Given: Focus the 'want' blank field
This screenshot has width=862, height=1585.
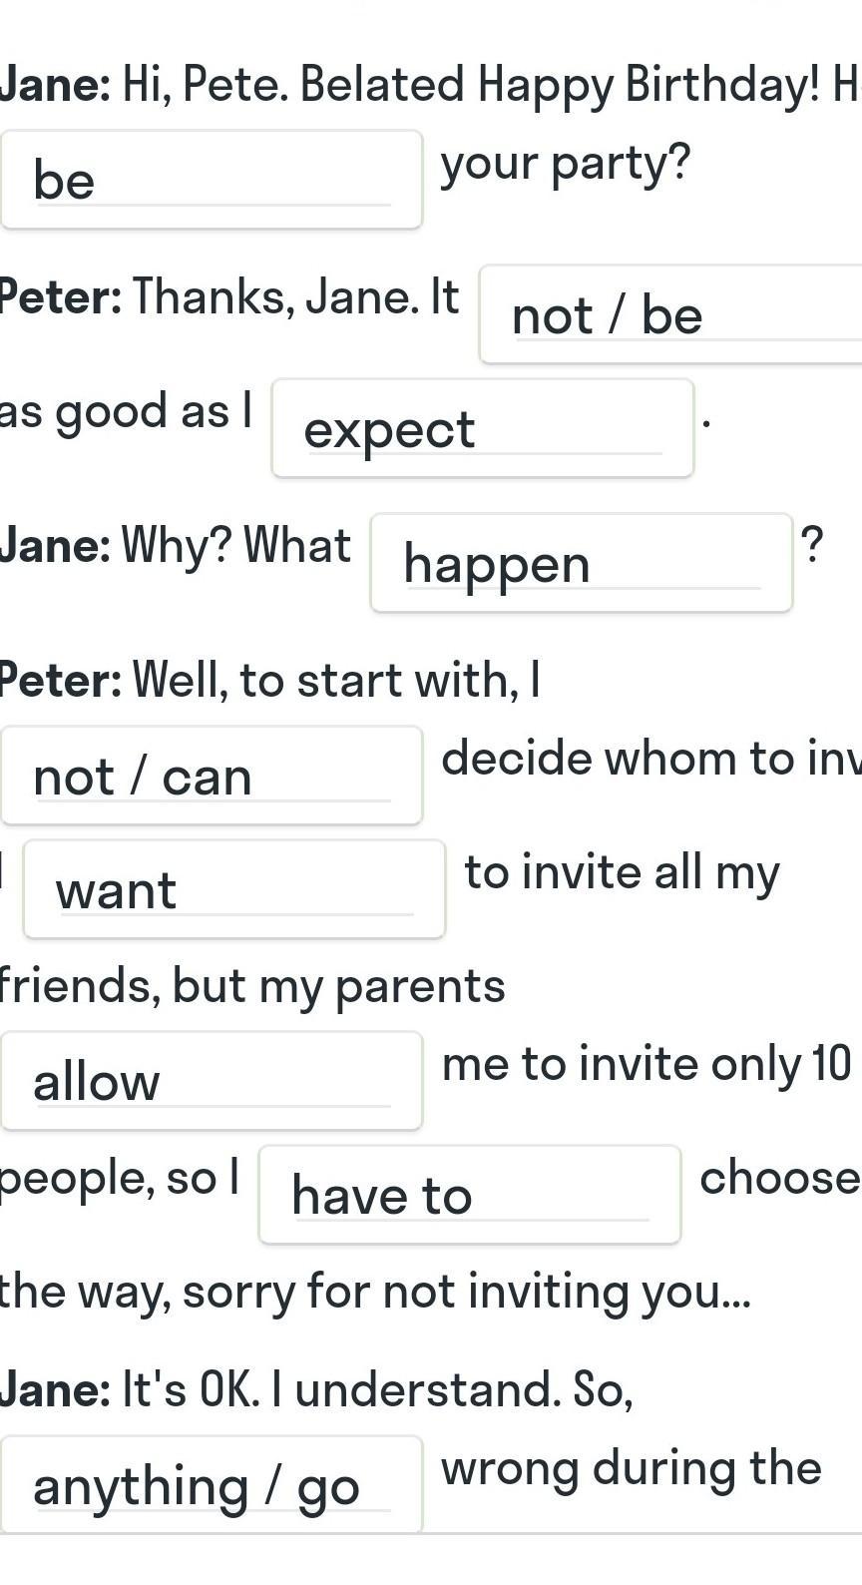Looking at the screenshot, I should click(x=234, y=889).
